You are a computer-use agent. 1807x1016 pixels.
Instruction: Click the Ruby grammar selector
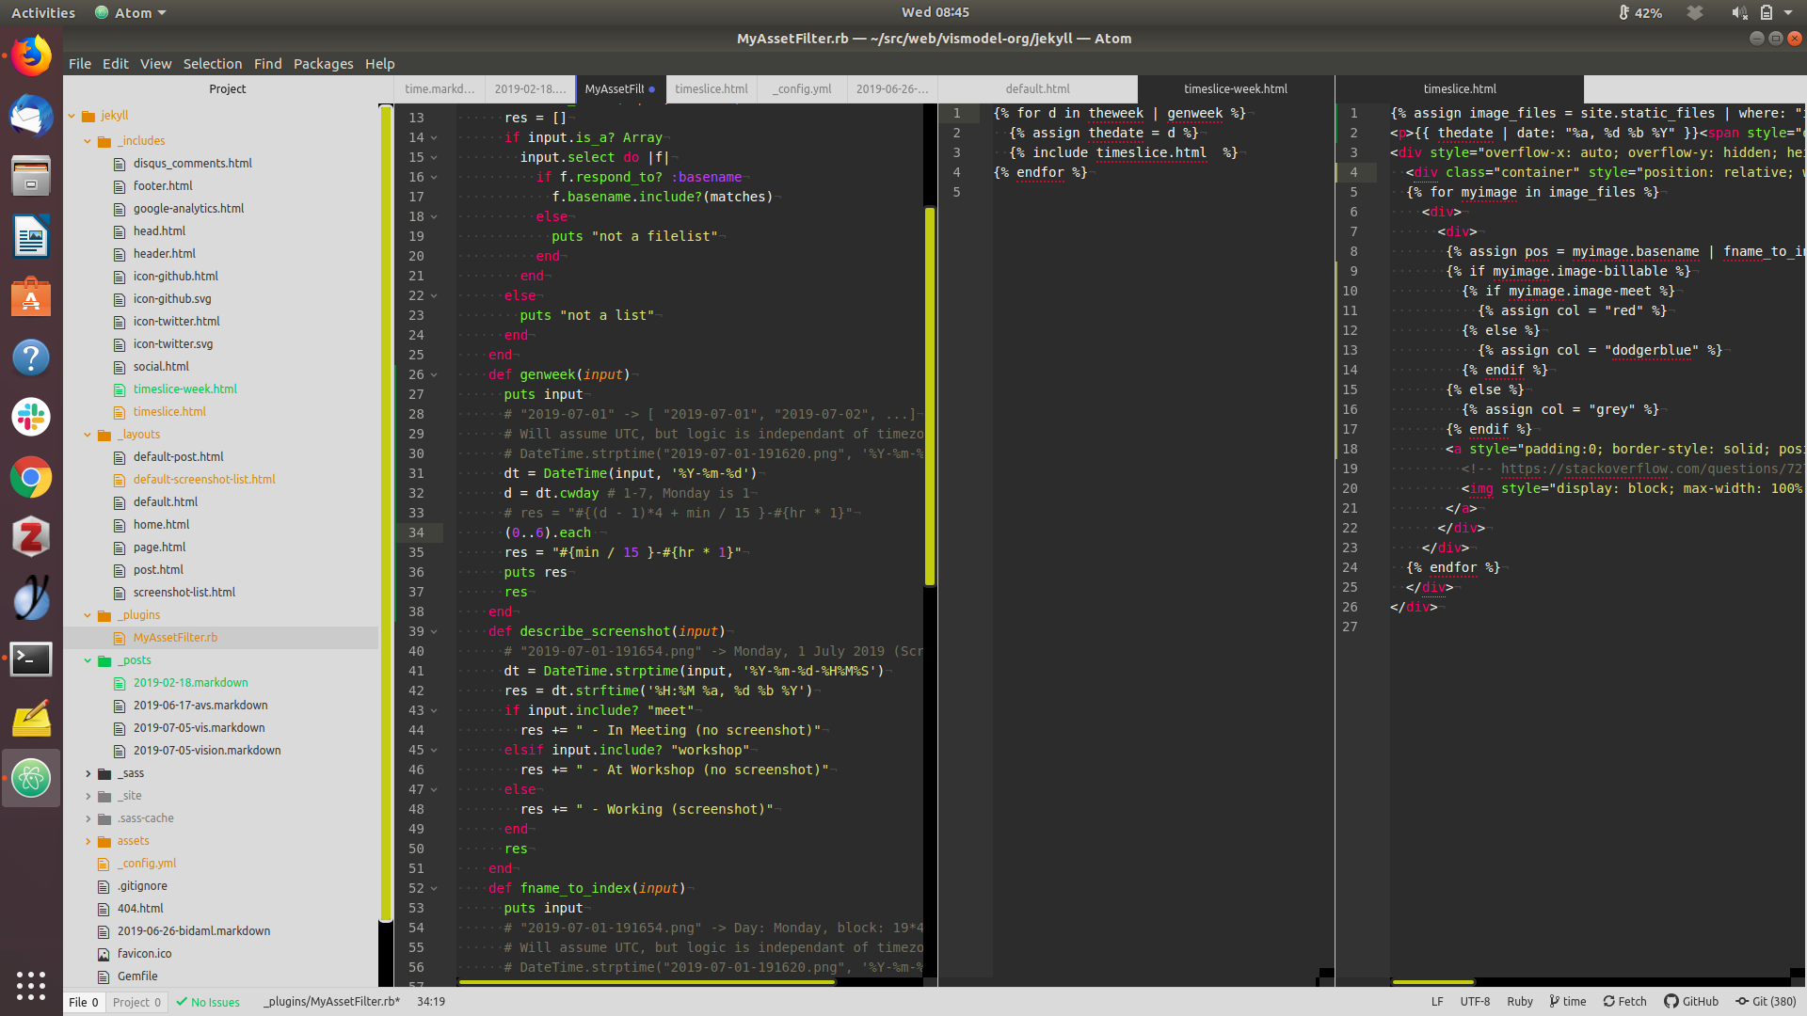[x=1519, y=1001]
